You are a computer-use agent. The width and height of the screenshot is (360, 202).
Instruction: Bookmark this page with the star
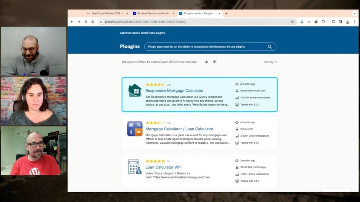[292, 21]
